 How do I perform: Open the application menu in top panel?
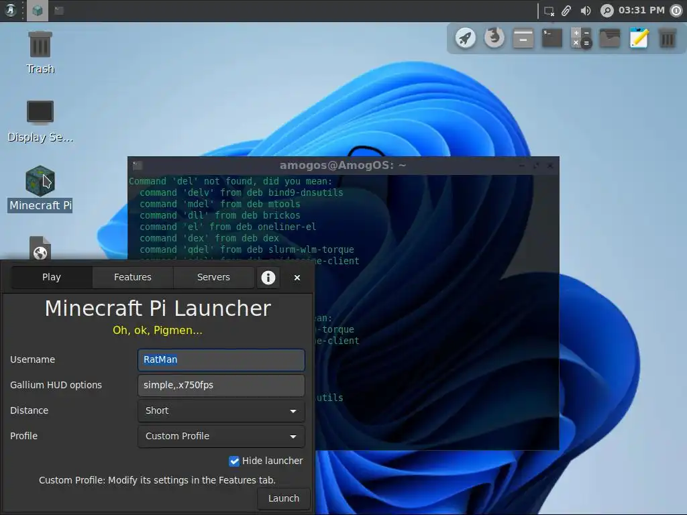pos(11,11)
